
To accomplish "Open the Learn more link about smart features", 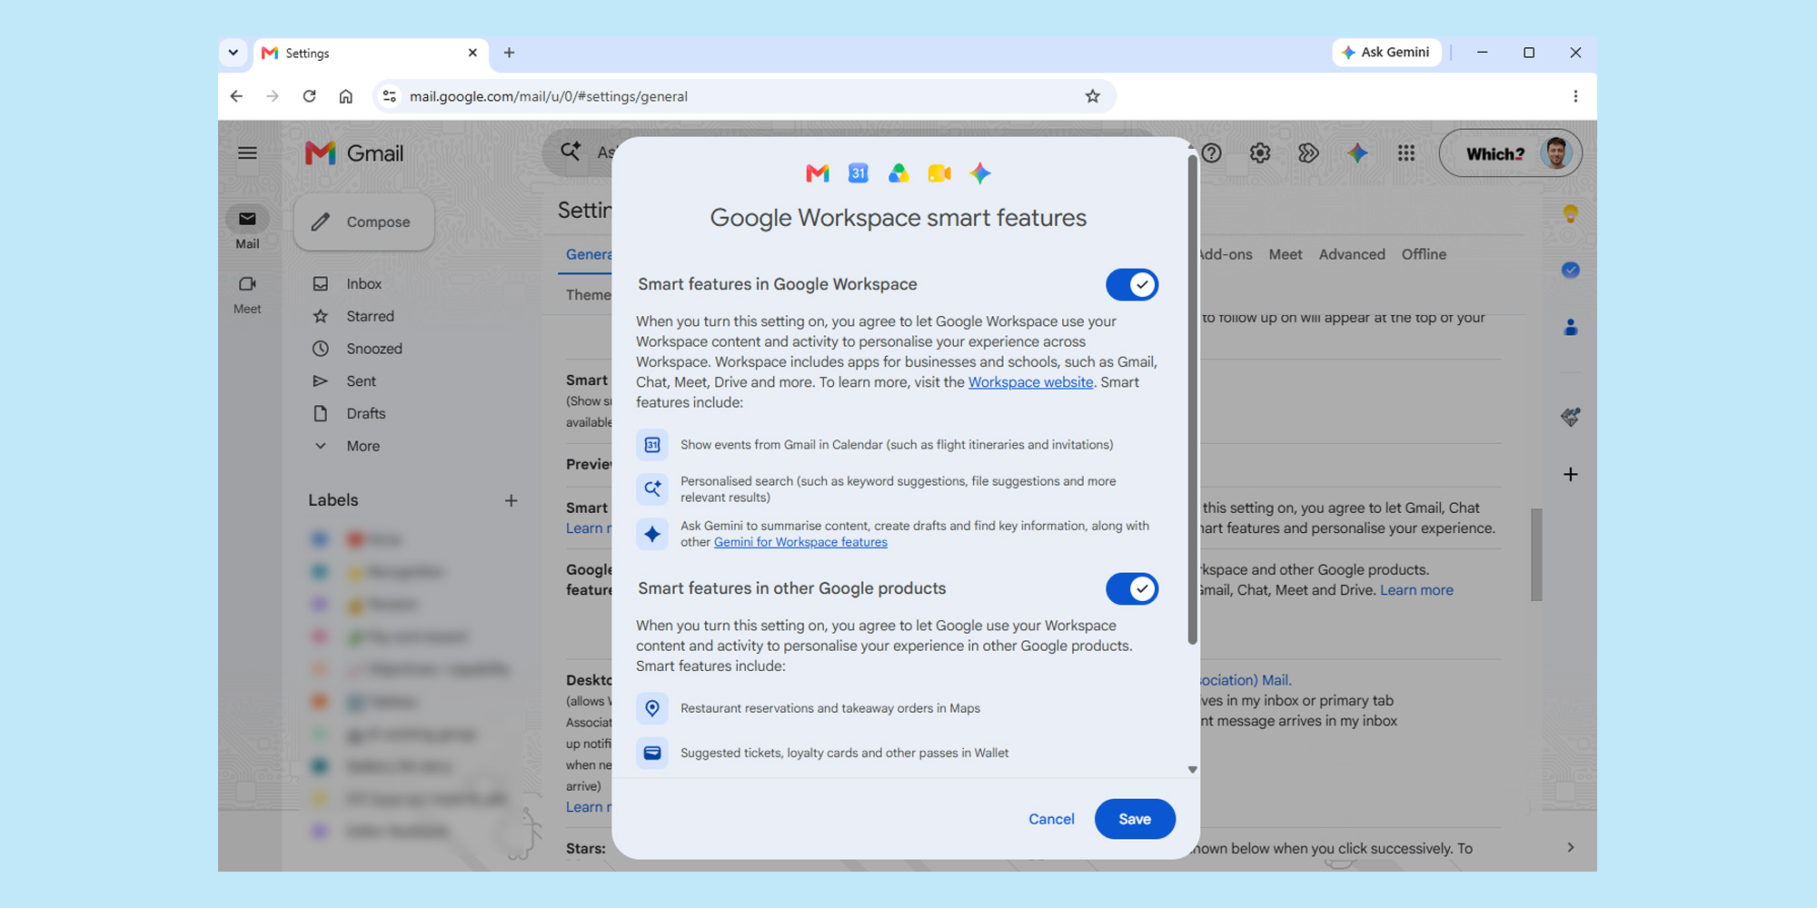I will [x=1416, y=590].
